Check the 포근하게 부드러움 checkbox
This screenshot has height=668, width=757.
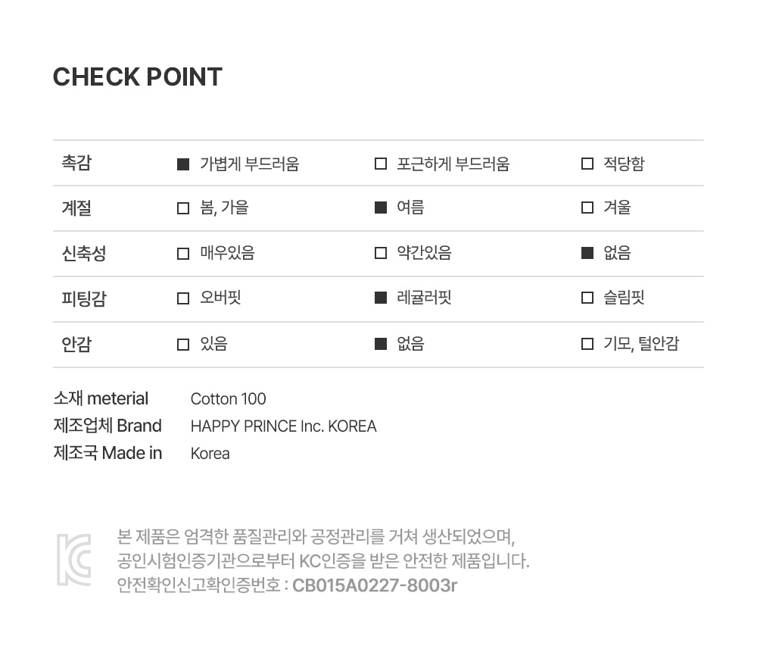[x=381, y=164]
